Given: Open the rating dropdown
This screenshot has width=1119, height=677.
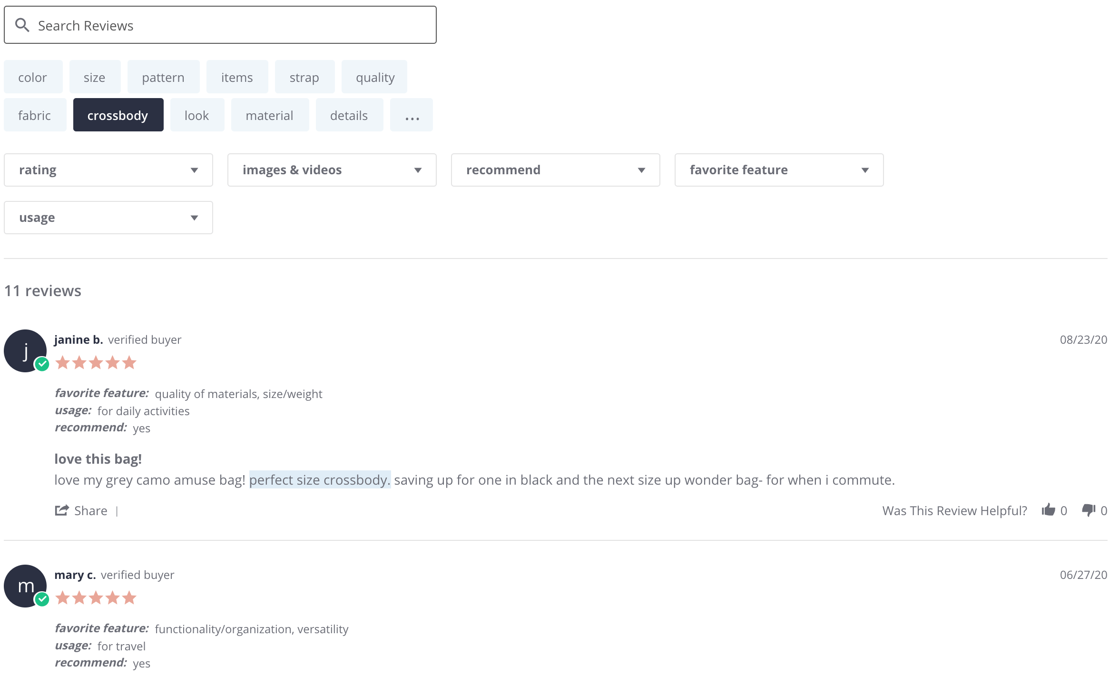Looking at the screenshot, I should [x=108, y=170].
